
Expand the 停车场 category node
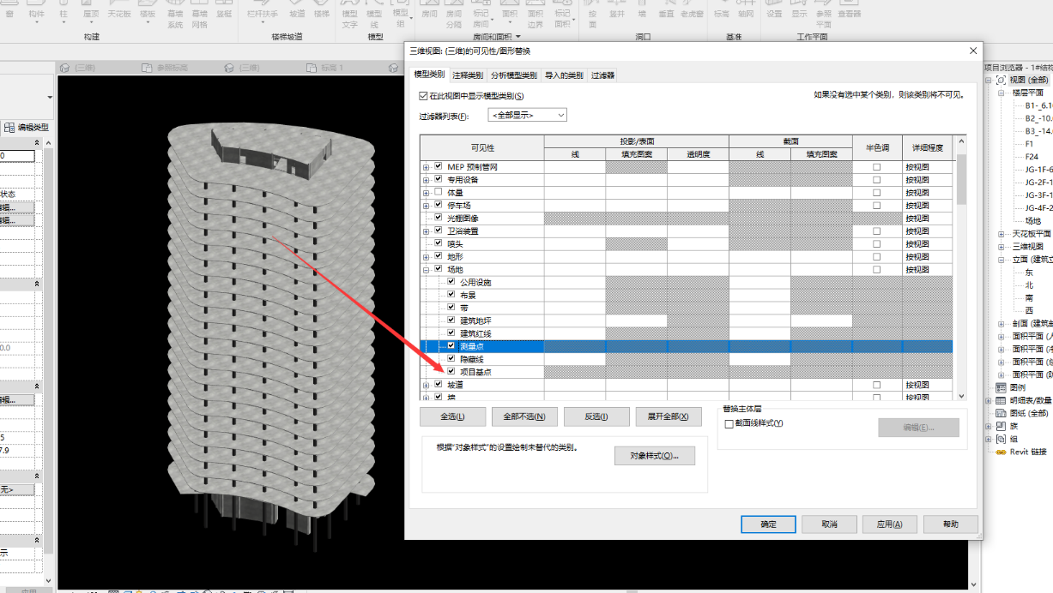426,206
